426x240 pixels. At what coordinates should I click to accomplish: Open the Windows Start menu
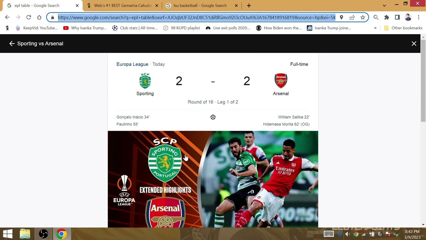[8, 234]
